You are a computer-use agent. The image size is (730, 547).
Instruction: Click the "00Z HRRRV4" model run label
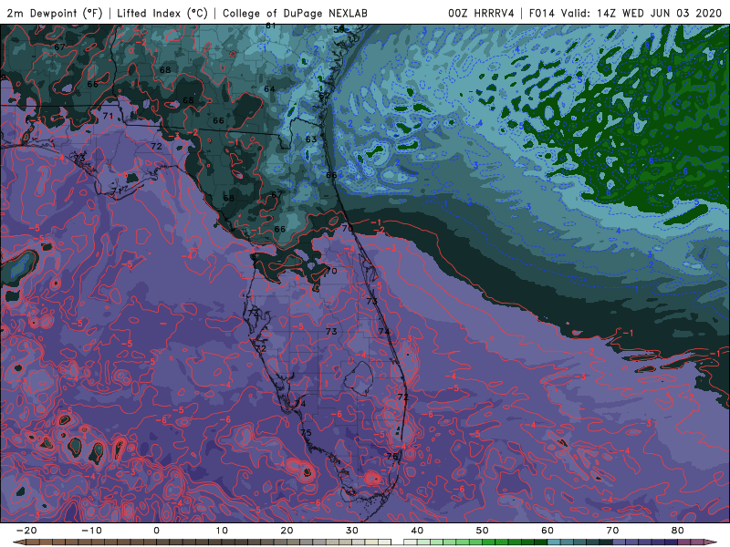(x=481, y=13)
